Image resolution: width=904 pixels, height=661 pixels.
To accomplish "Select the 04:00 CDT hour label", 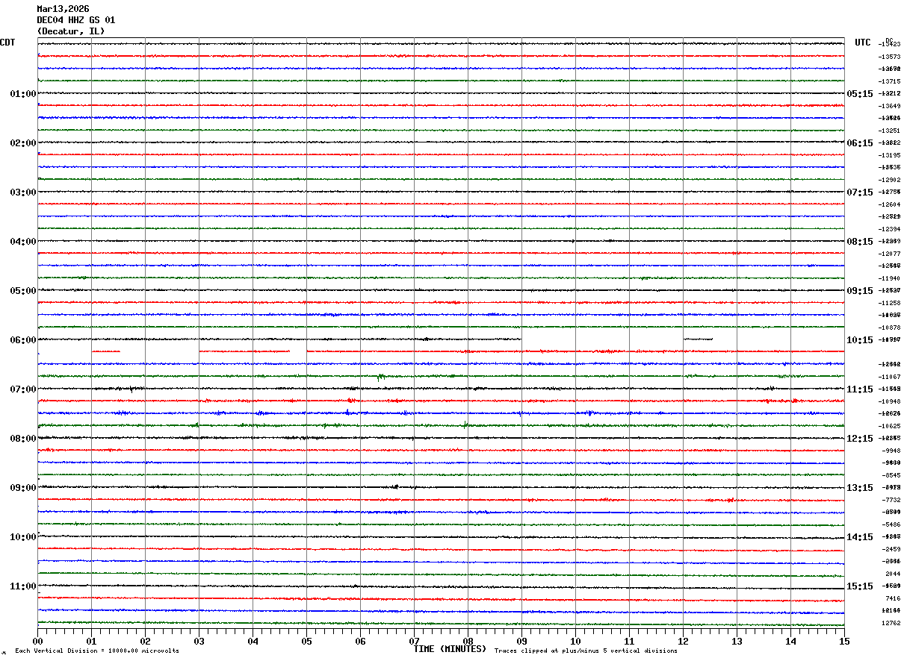I will tap(23, 242).
